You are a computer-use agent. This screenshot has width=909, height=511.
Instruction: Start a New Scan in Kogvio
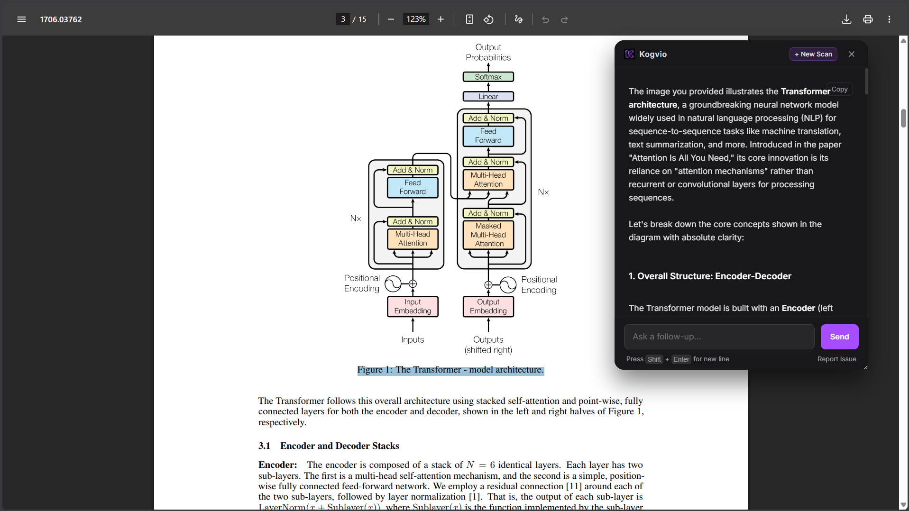click(x=813, y=54)
